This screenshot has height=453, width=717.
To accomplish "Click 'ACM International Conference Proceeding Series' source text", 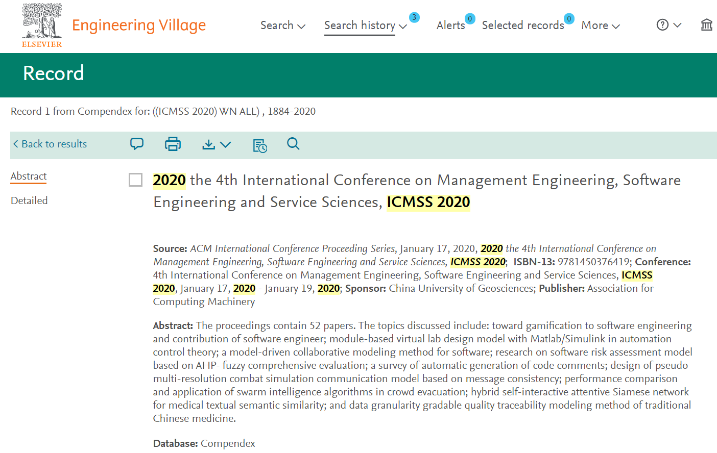I will 293,249.
